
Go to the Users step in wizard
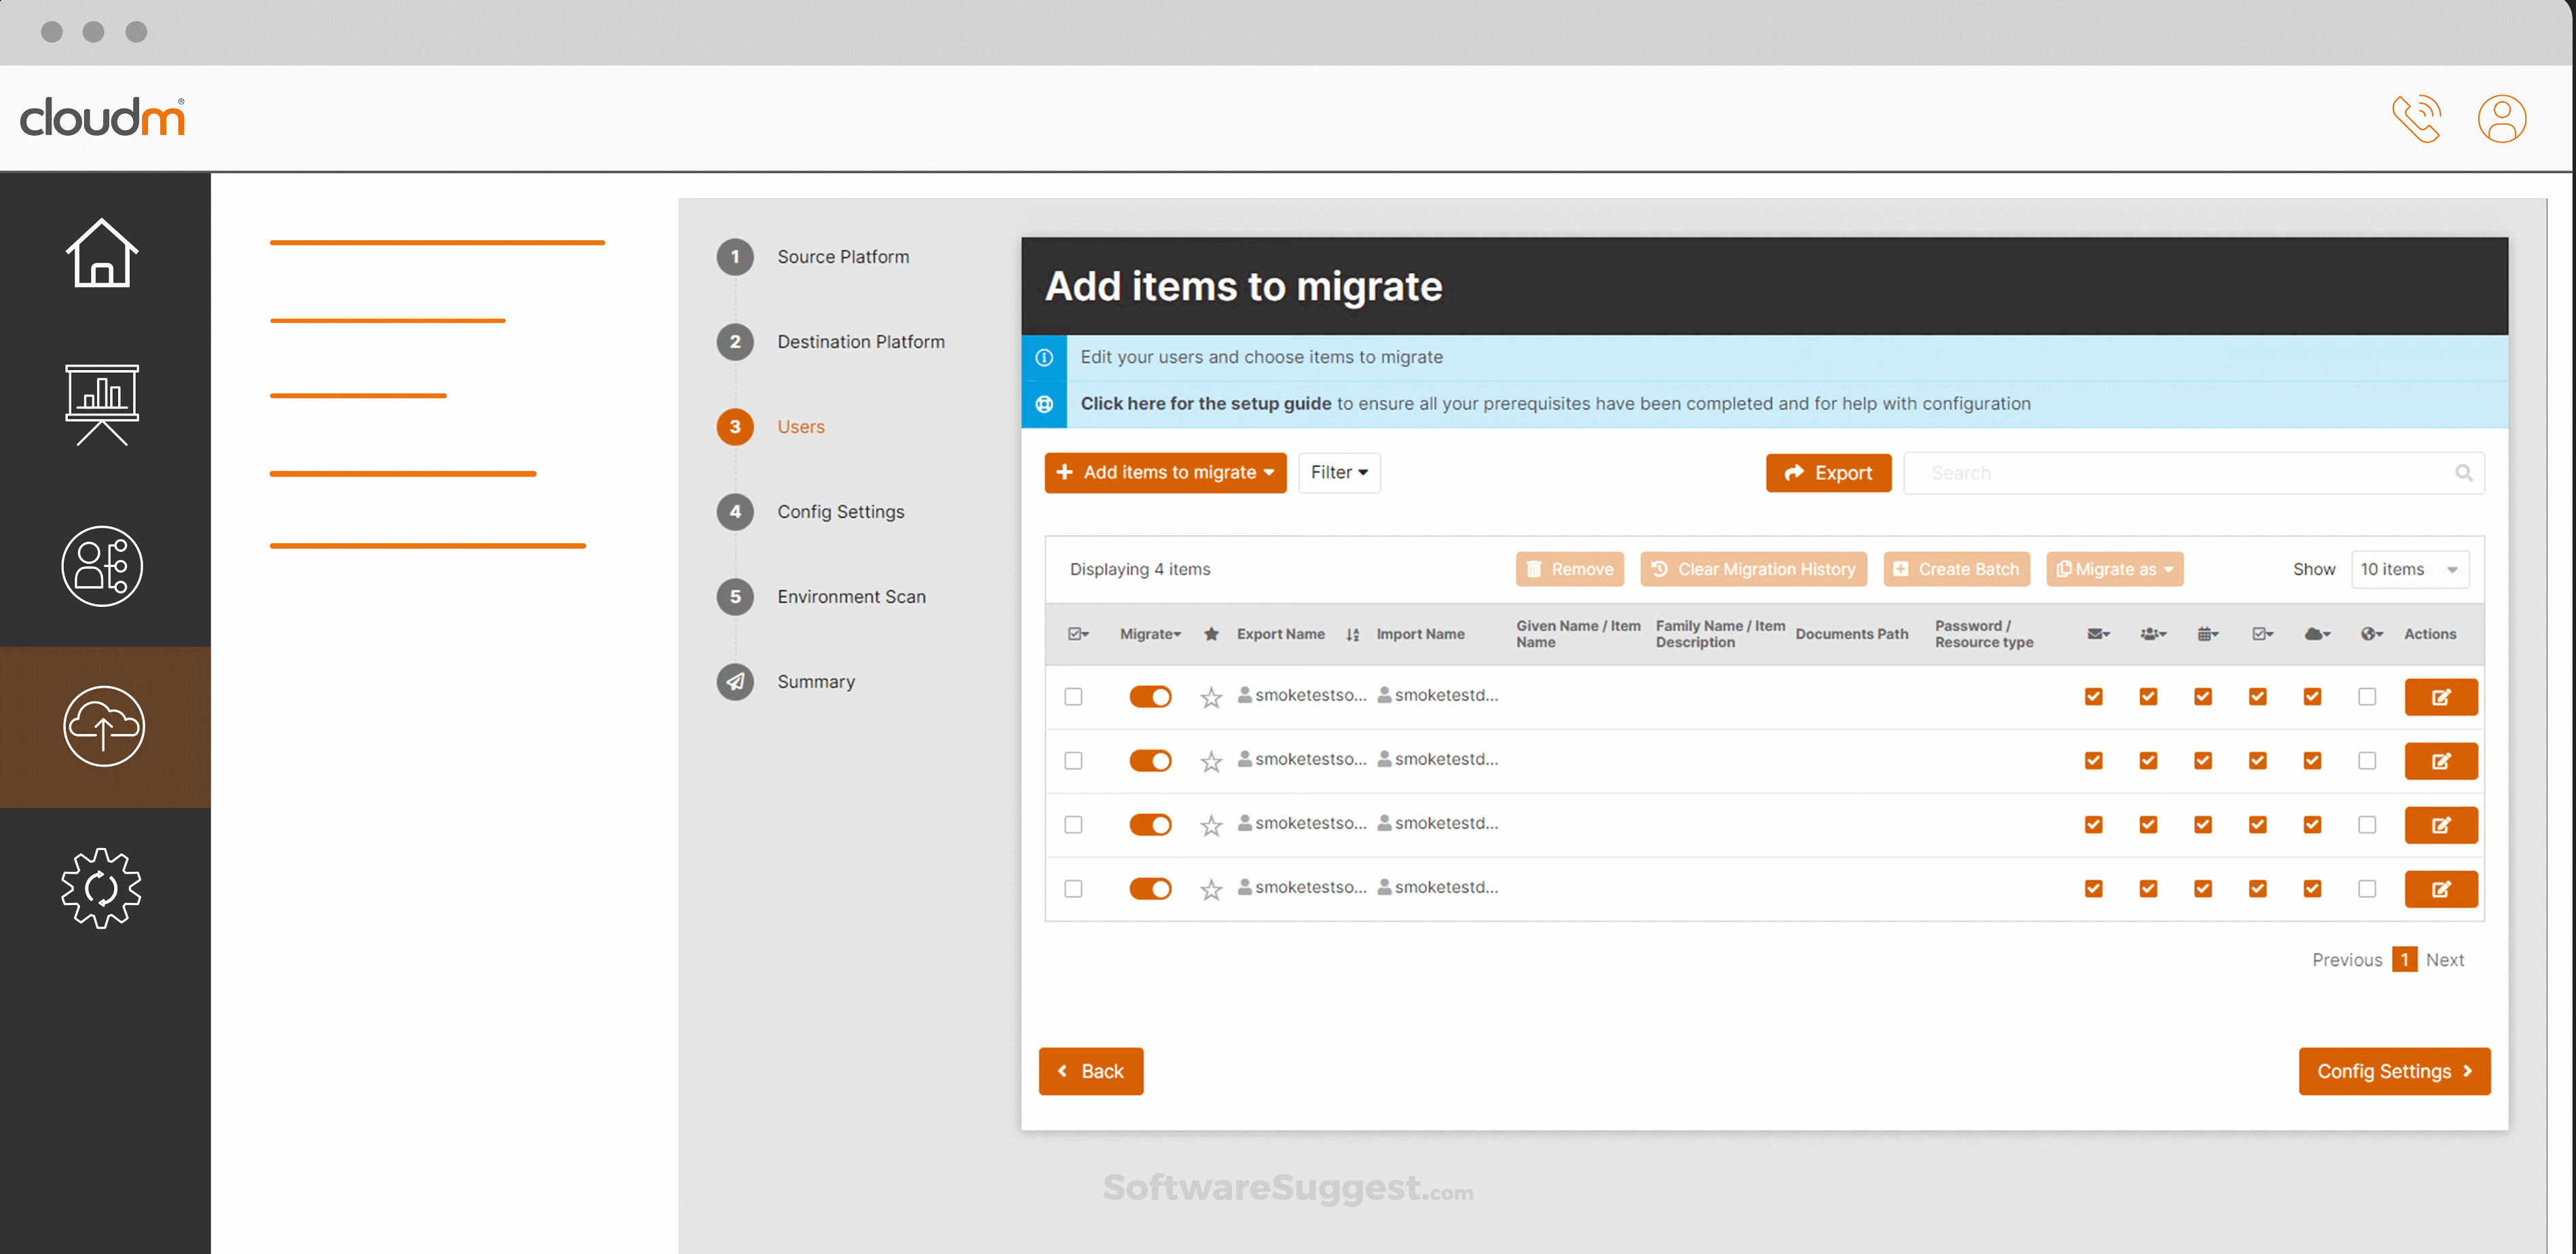(x=799, y=426)
